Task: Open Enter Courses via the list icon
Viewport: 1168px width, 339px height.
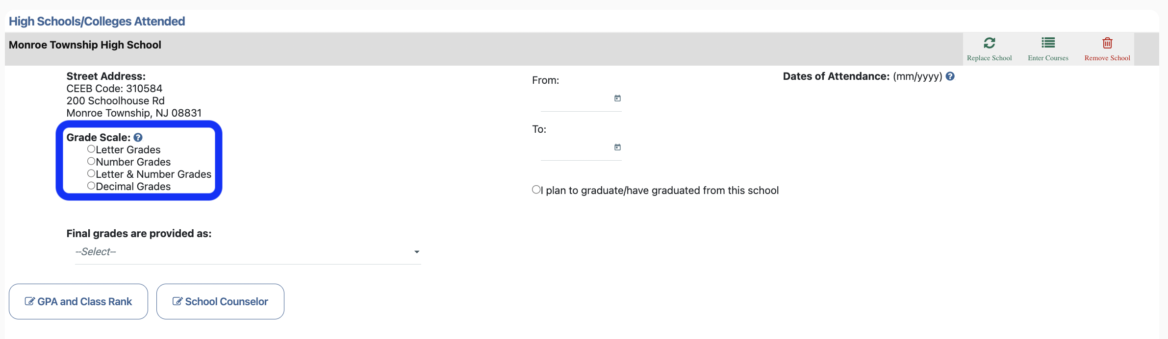Action: click(1048, 44)
